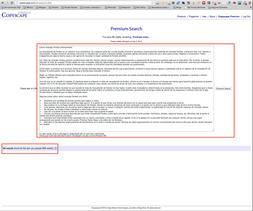Bookmark the page with the star icon
Viewport: 253px width, 211px height.
coord(152,3)
